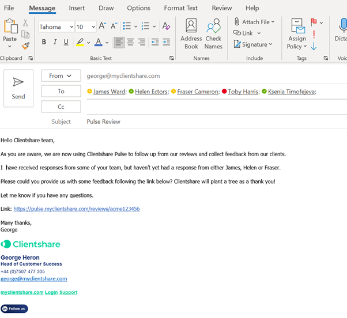This screenshot has width=347, height=318.
Task: Start Dictate with the microphone icon
Action: pos(342,25)
